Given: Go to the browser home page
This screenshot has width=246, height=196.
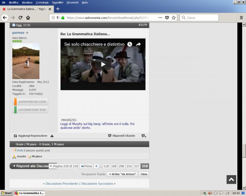Looking at the screenshot, I should [28, 18].
